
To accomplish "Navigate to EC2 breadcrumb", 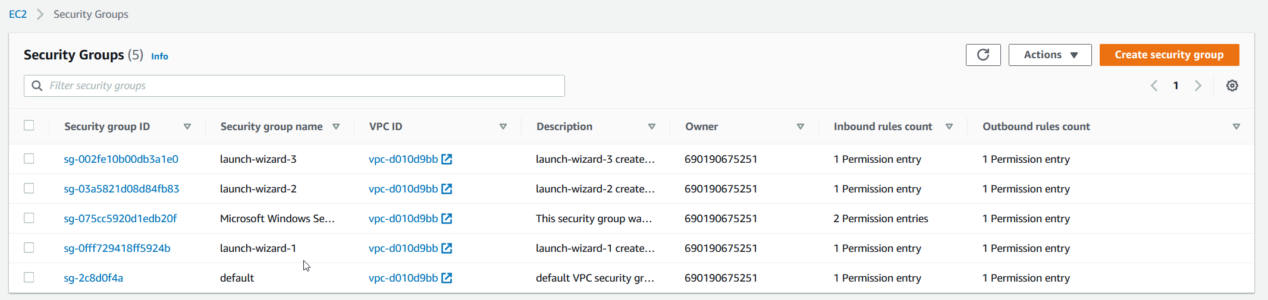I will click(18, 14).
